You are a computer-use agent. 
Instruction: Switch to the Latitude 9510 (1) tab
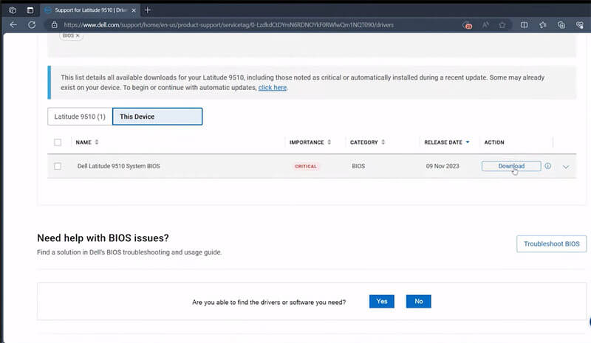(80, 117)
